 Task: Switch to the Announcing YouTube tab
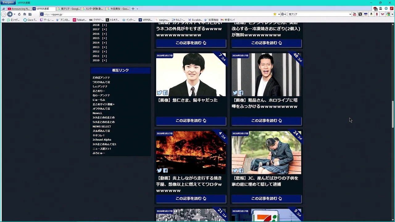pyautogui.click(x=19, y=9)
